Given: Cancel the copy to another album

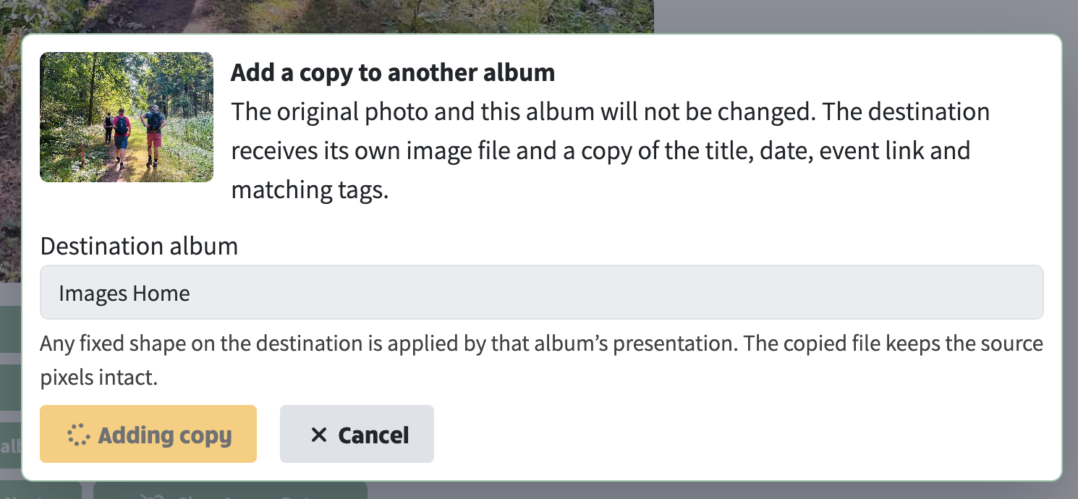Looking at the screenshot, I should [357, 434].
